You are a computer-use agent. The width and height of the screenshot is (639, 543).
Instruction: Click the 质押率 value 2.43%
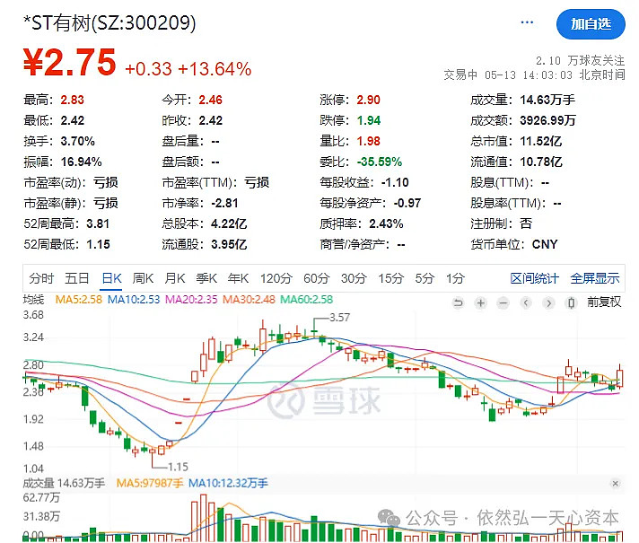point(386,223)
